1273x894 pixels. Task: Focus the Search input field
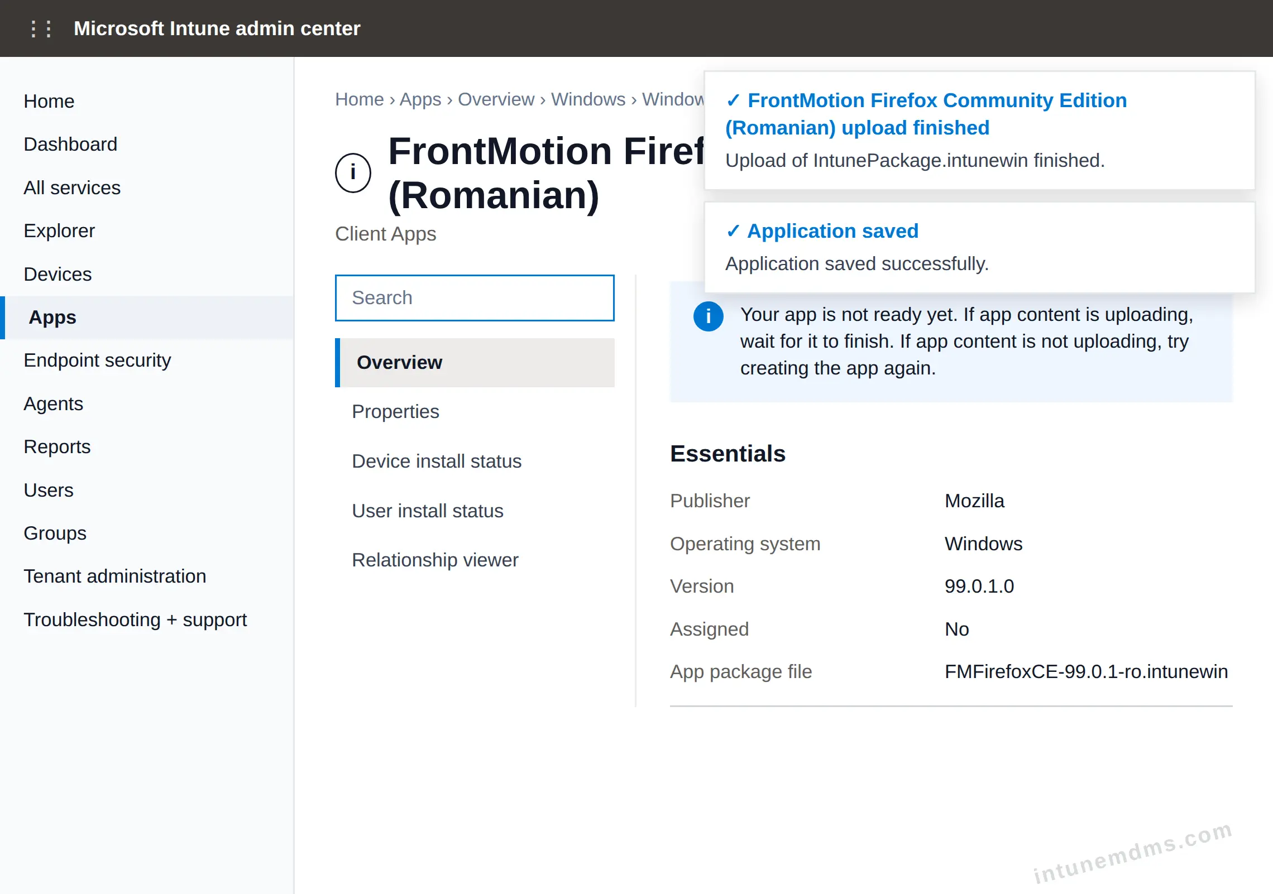[x=475, y=298]
